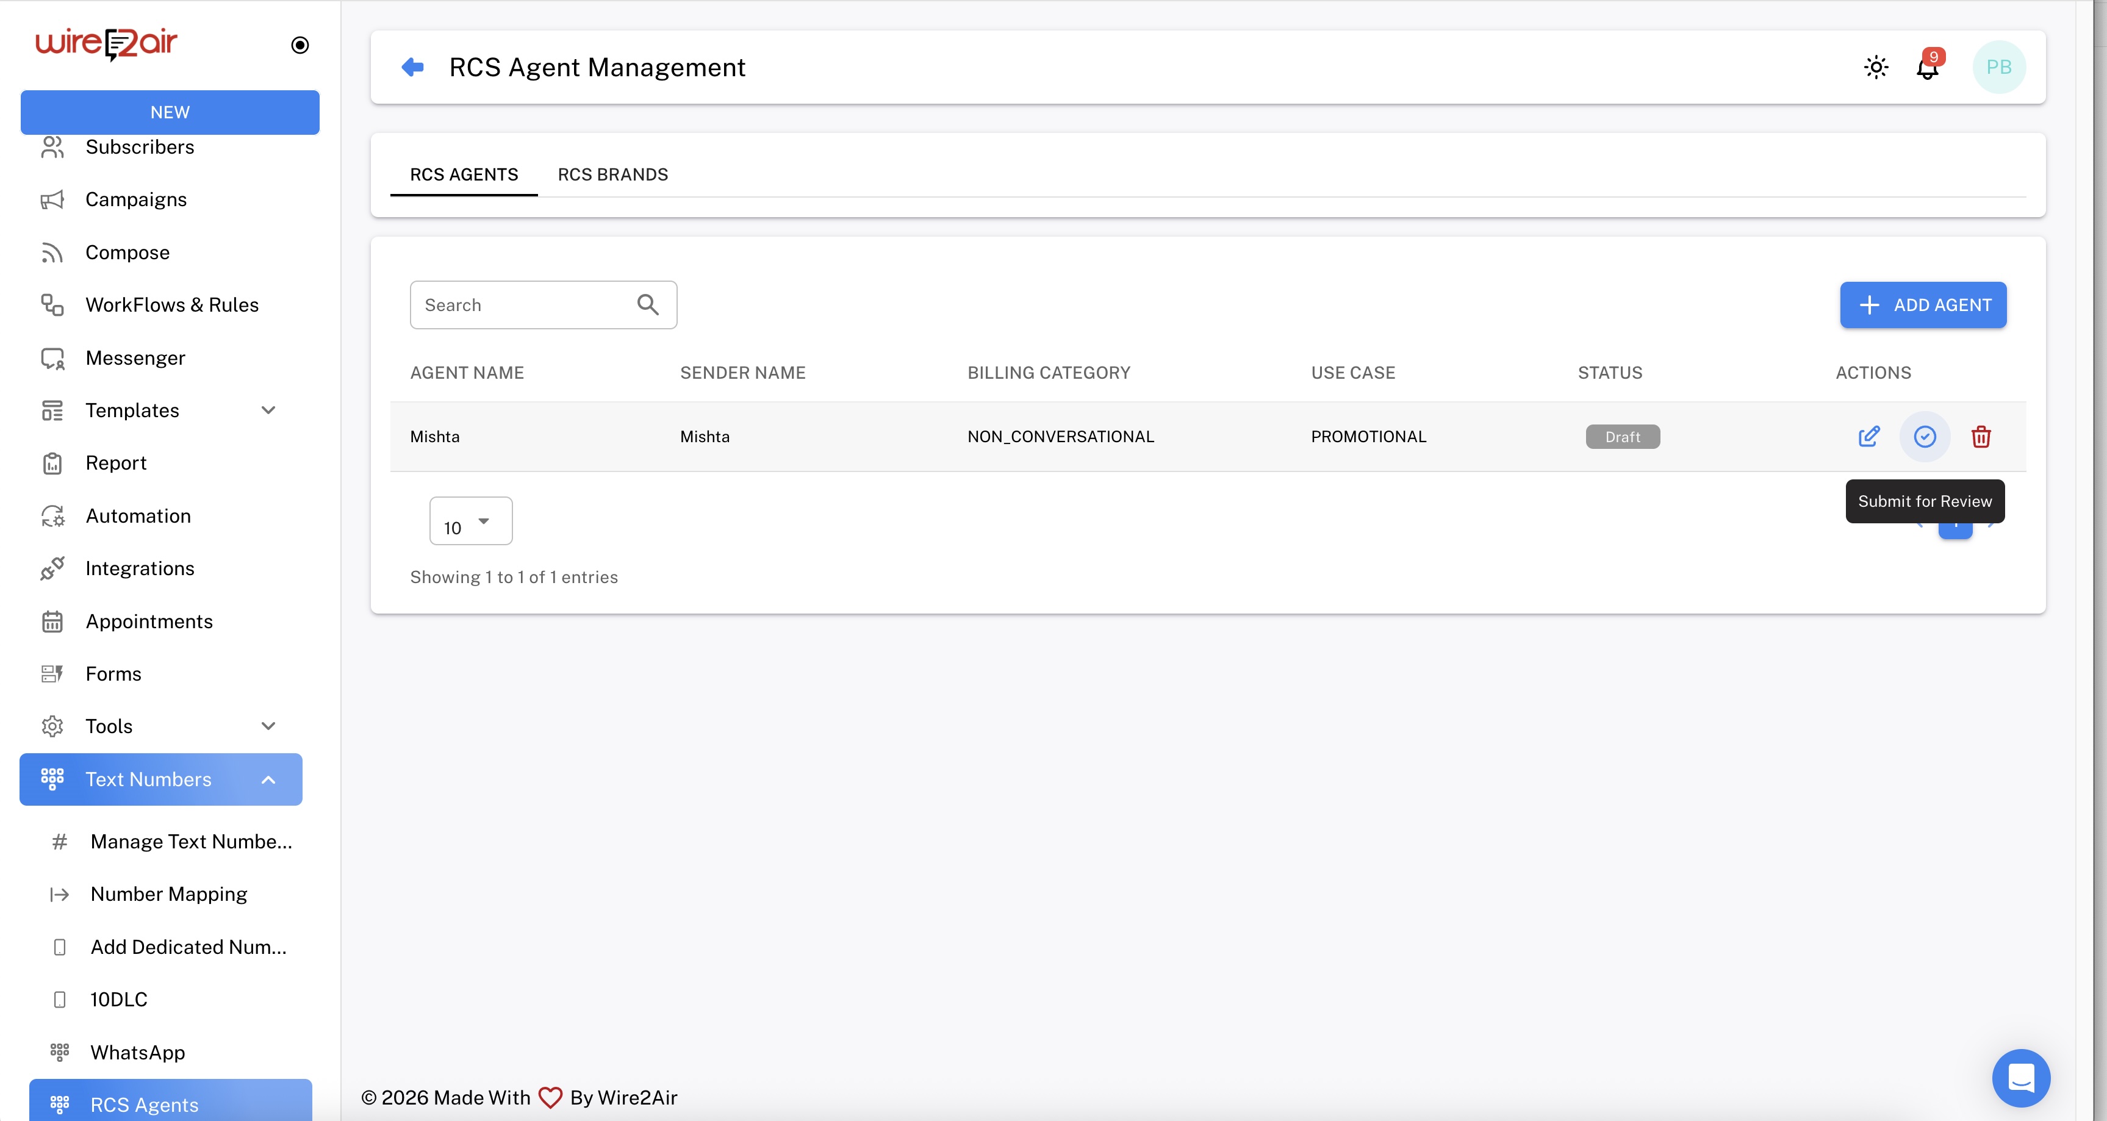Focus the Search input field
The image size is (2107, 1121).
point(523,305)
